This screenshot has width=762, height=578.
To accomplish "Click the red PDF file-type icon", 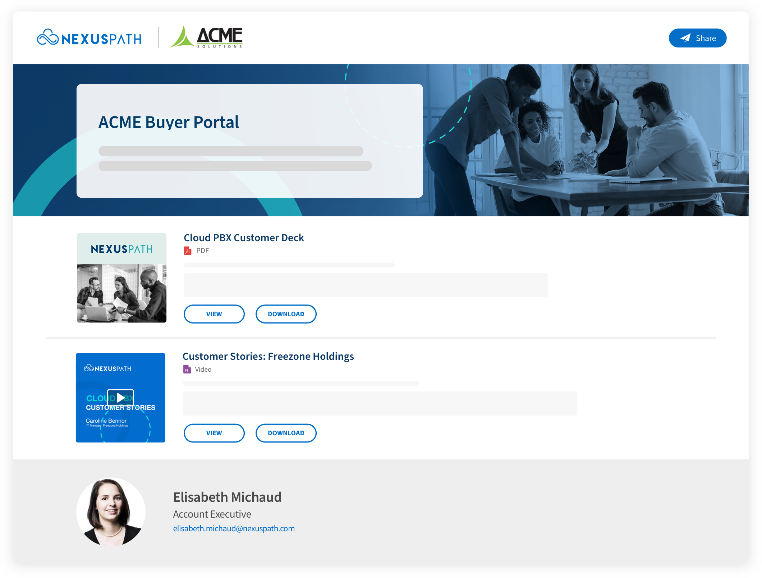I will (188, 251).
